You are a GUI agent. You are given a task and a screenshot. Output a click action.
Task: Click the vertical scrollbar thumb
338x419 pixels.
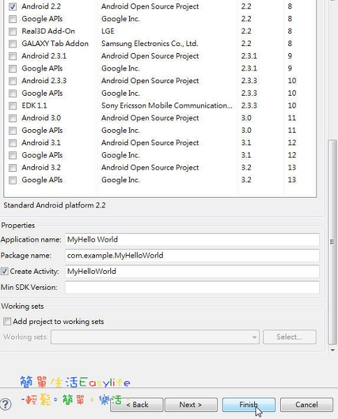[x=332, y=242]
